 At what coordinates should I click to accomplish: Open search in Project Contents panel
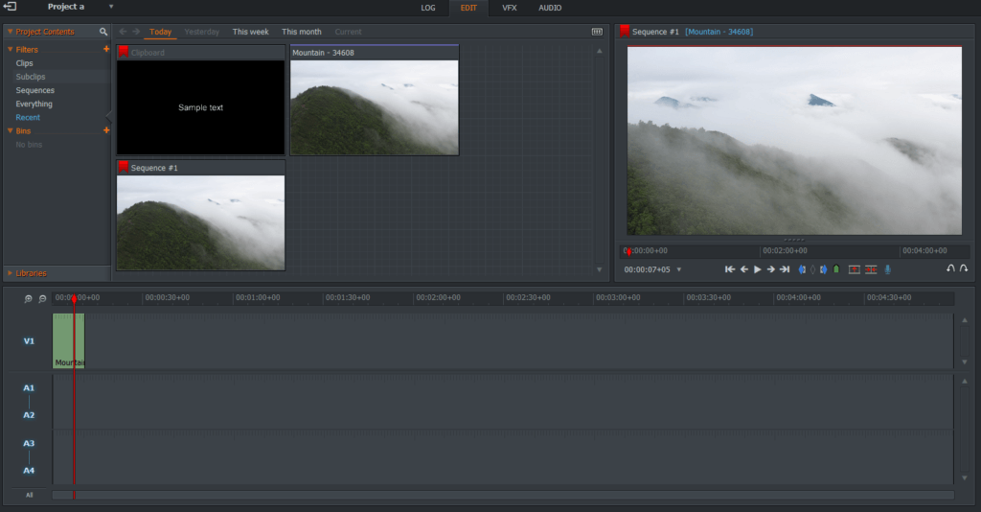coord(103,32)
